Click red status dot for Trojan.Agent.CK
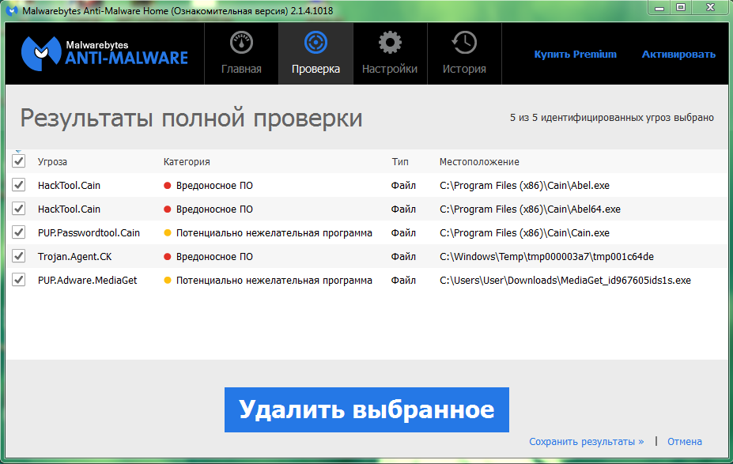This screenshot has height=464, width=733. pos(168,257)
